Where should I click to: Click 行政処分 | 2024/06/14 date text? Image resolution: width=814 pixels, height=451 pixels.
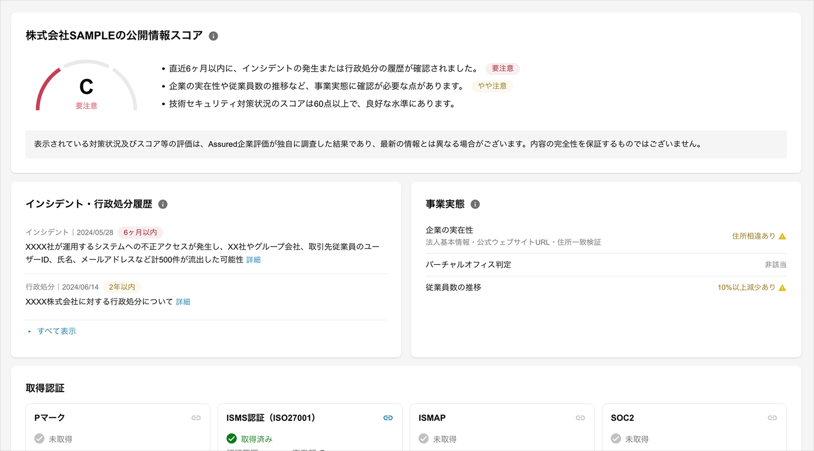point(62,287)
